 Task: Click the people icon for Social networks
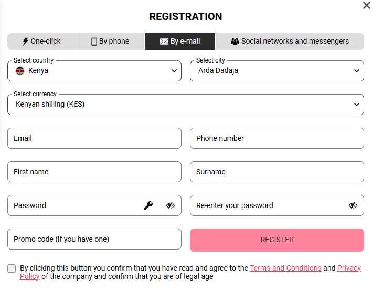click(235, 42)
